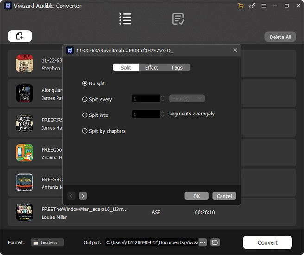
Task: Select Split by chapters option
Action: (x=104, y=131)
